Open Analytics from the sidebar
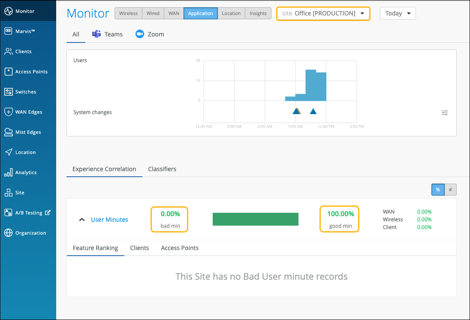This screenshot has height=320, width=470. [x=28, y=172]
